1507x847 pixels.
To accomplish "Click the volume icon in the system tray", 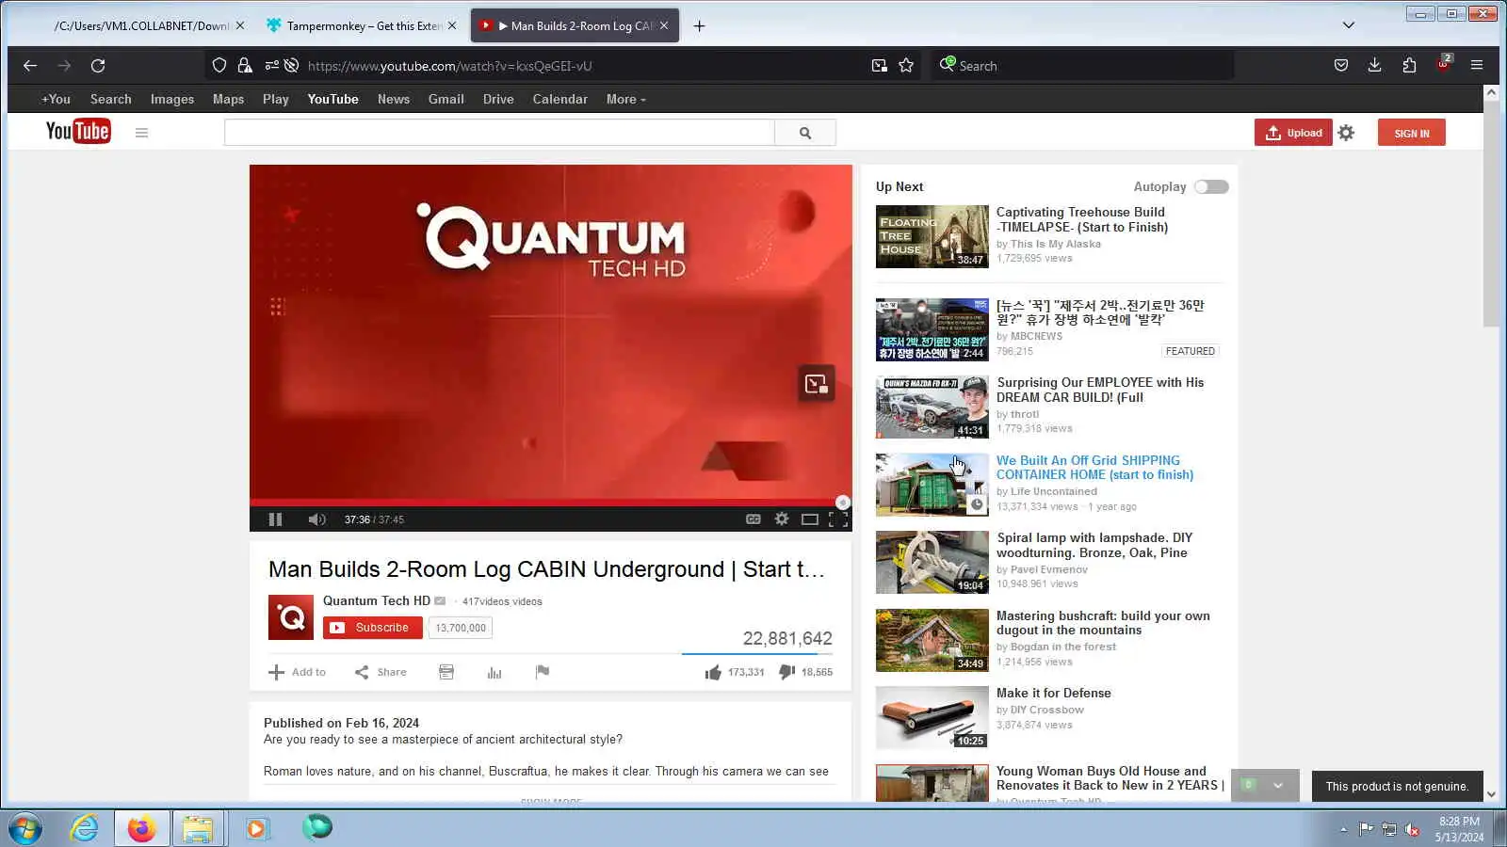I will [1412, 829].
